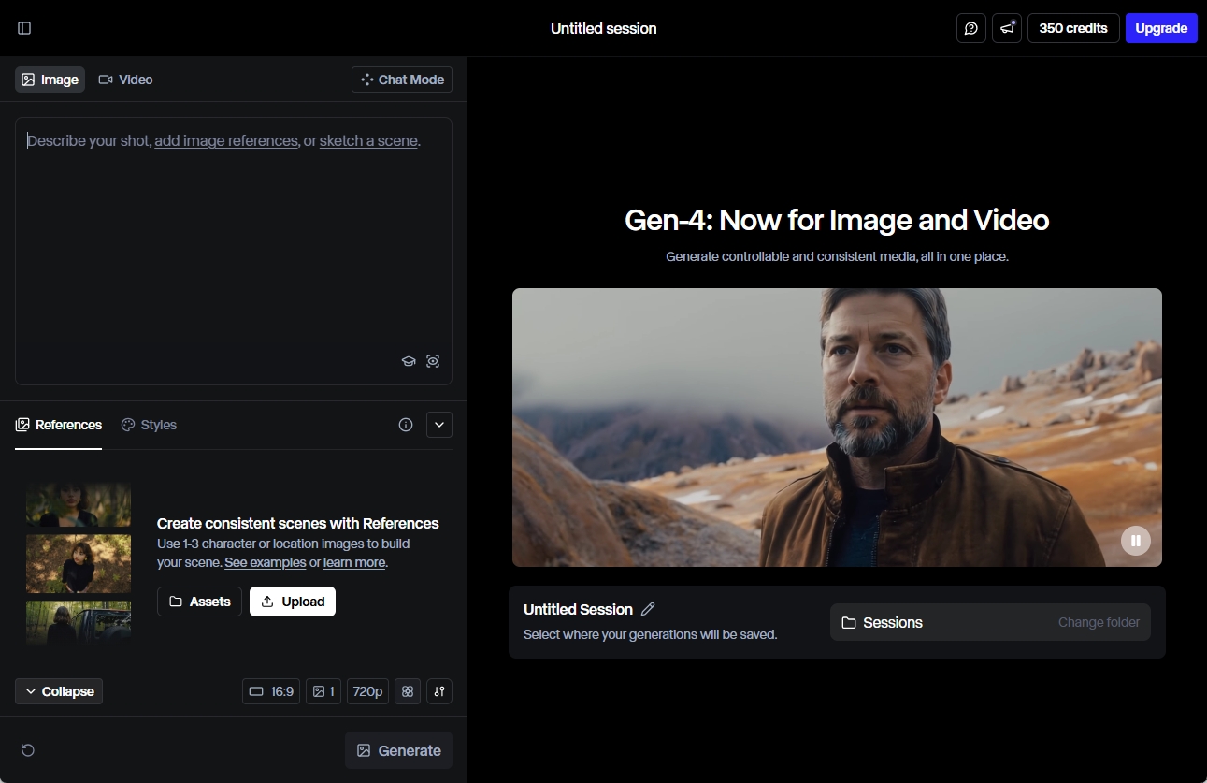Screen dimensions: 1207x783
Task: Open advanced settings sliders icon
Action: 439,691
